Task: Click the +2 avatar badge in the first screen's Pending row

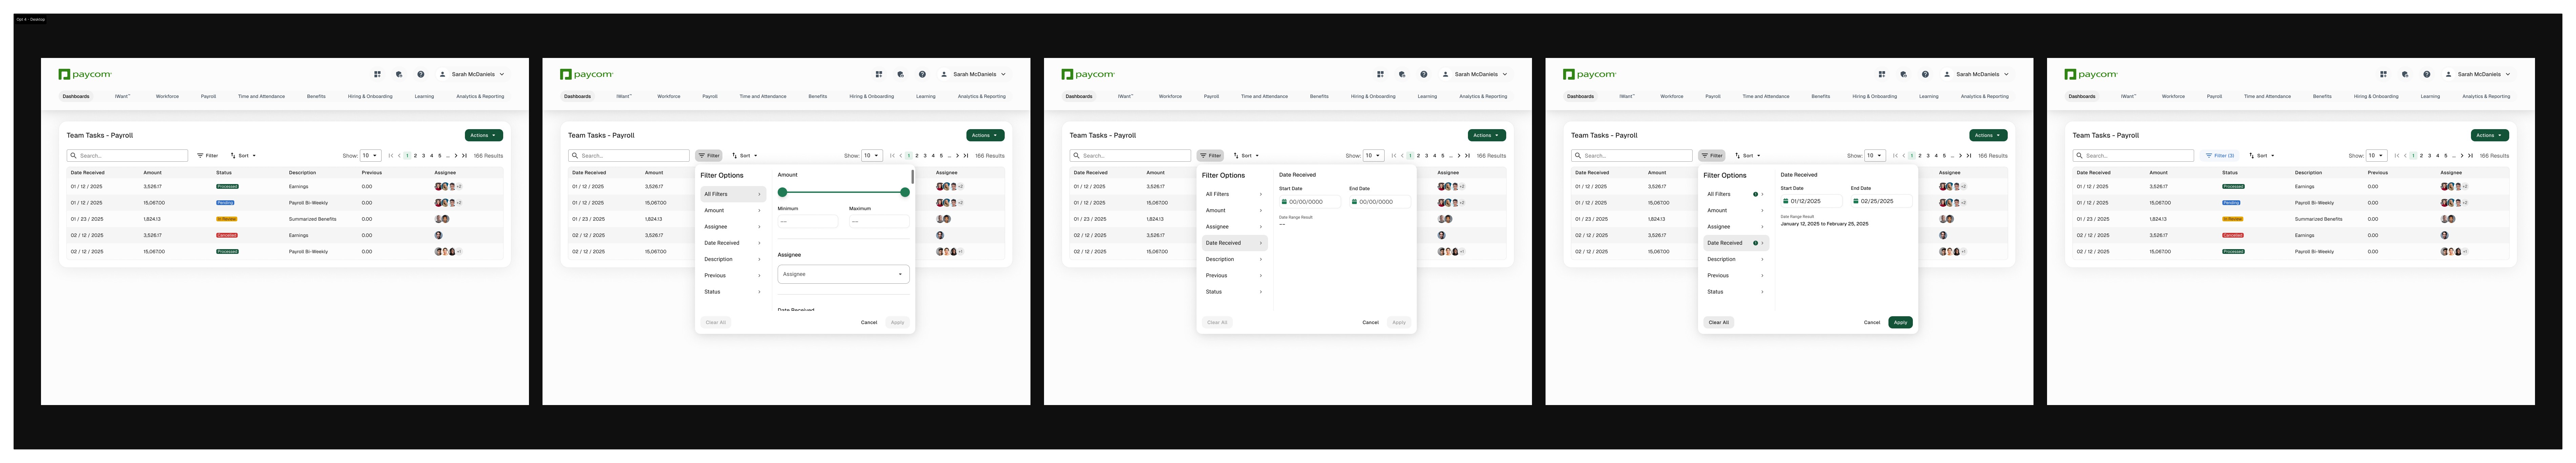Action: click(x=459, y=203)
